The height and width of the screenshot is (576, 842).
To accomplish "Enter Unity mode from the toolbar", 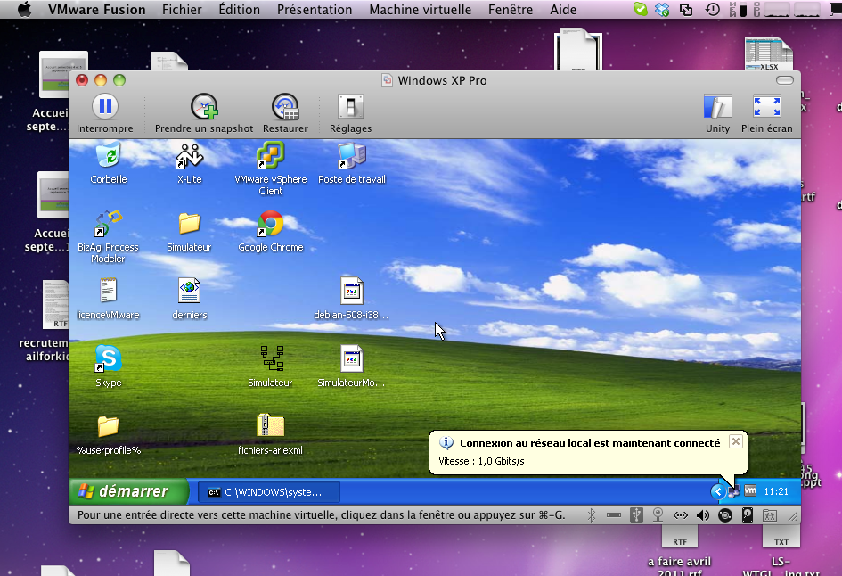I will click(x=717, y=107).
